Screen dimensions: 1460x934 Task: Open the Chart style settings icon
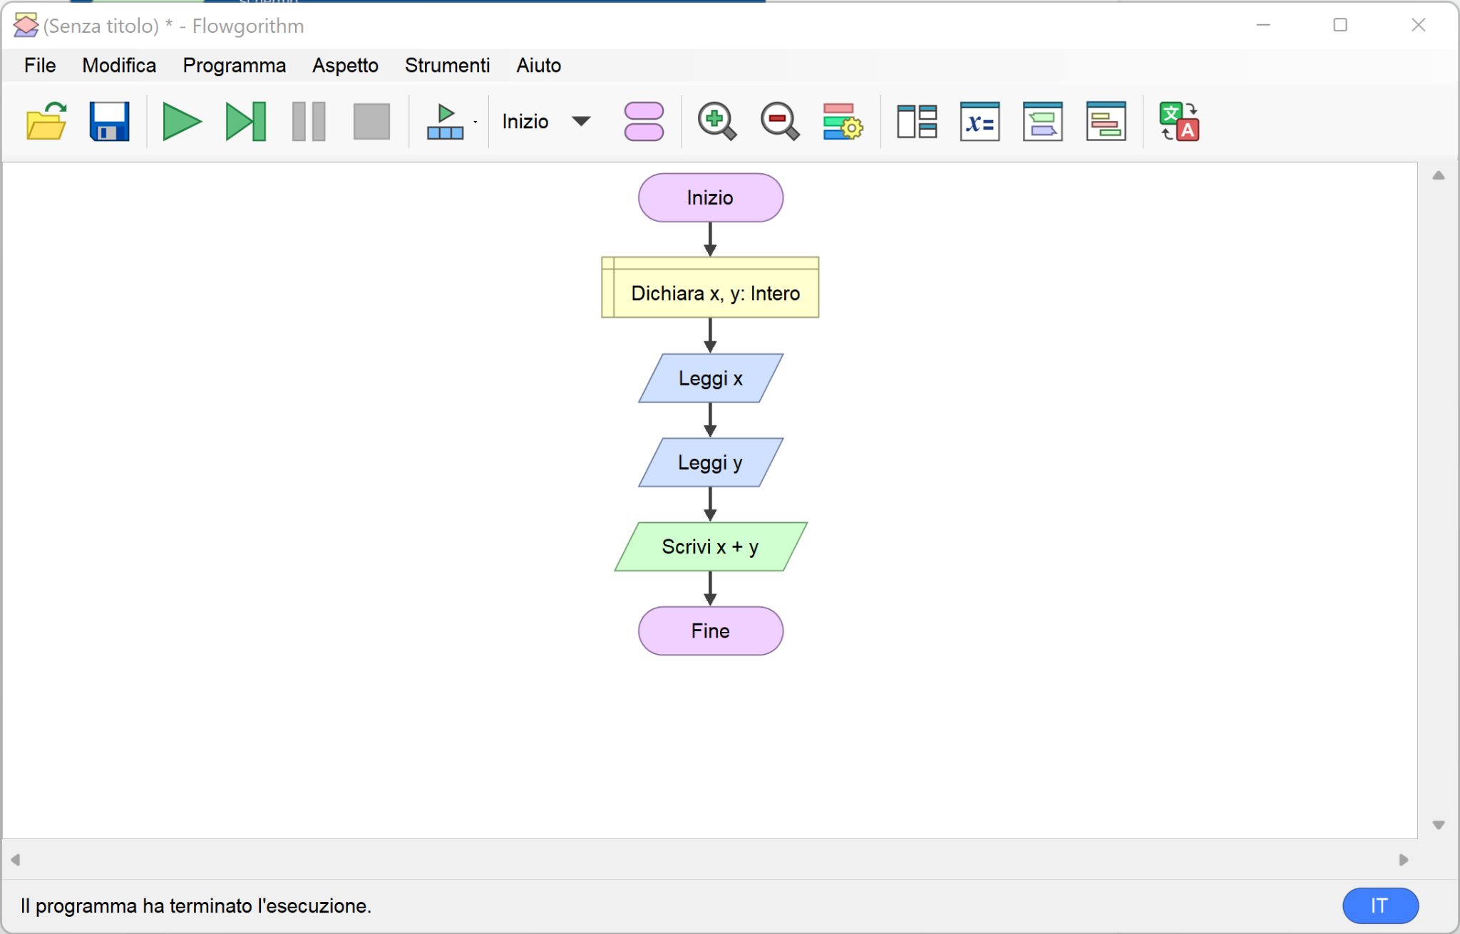tap(843, 122)
